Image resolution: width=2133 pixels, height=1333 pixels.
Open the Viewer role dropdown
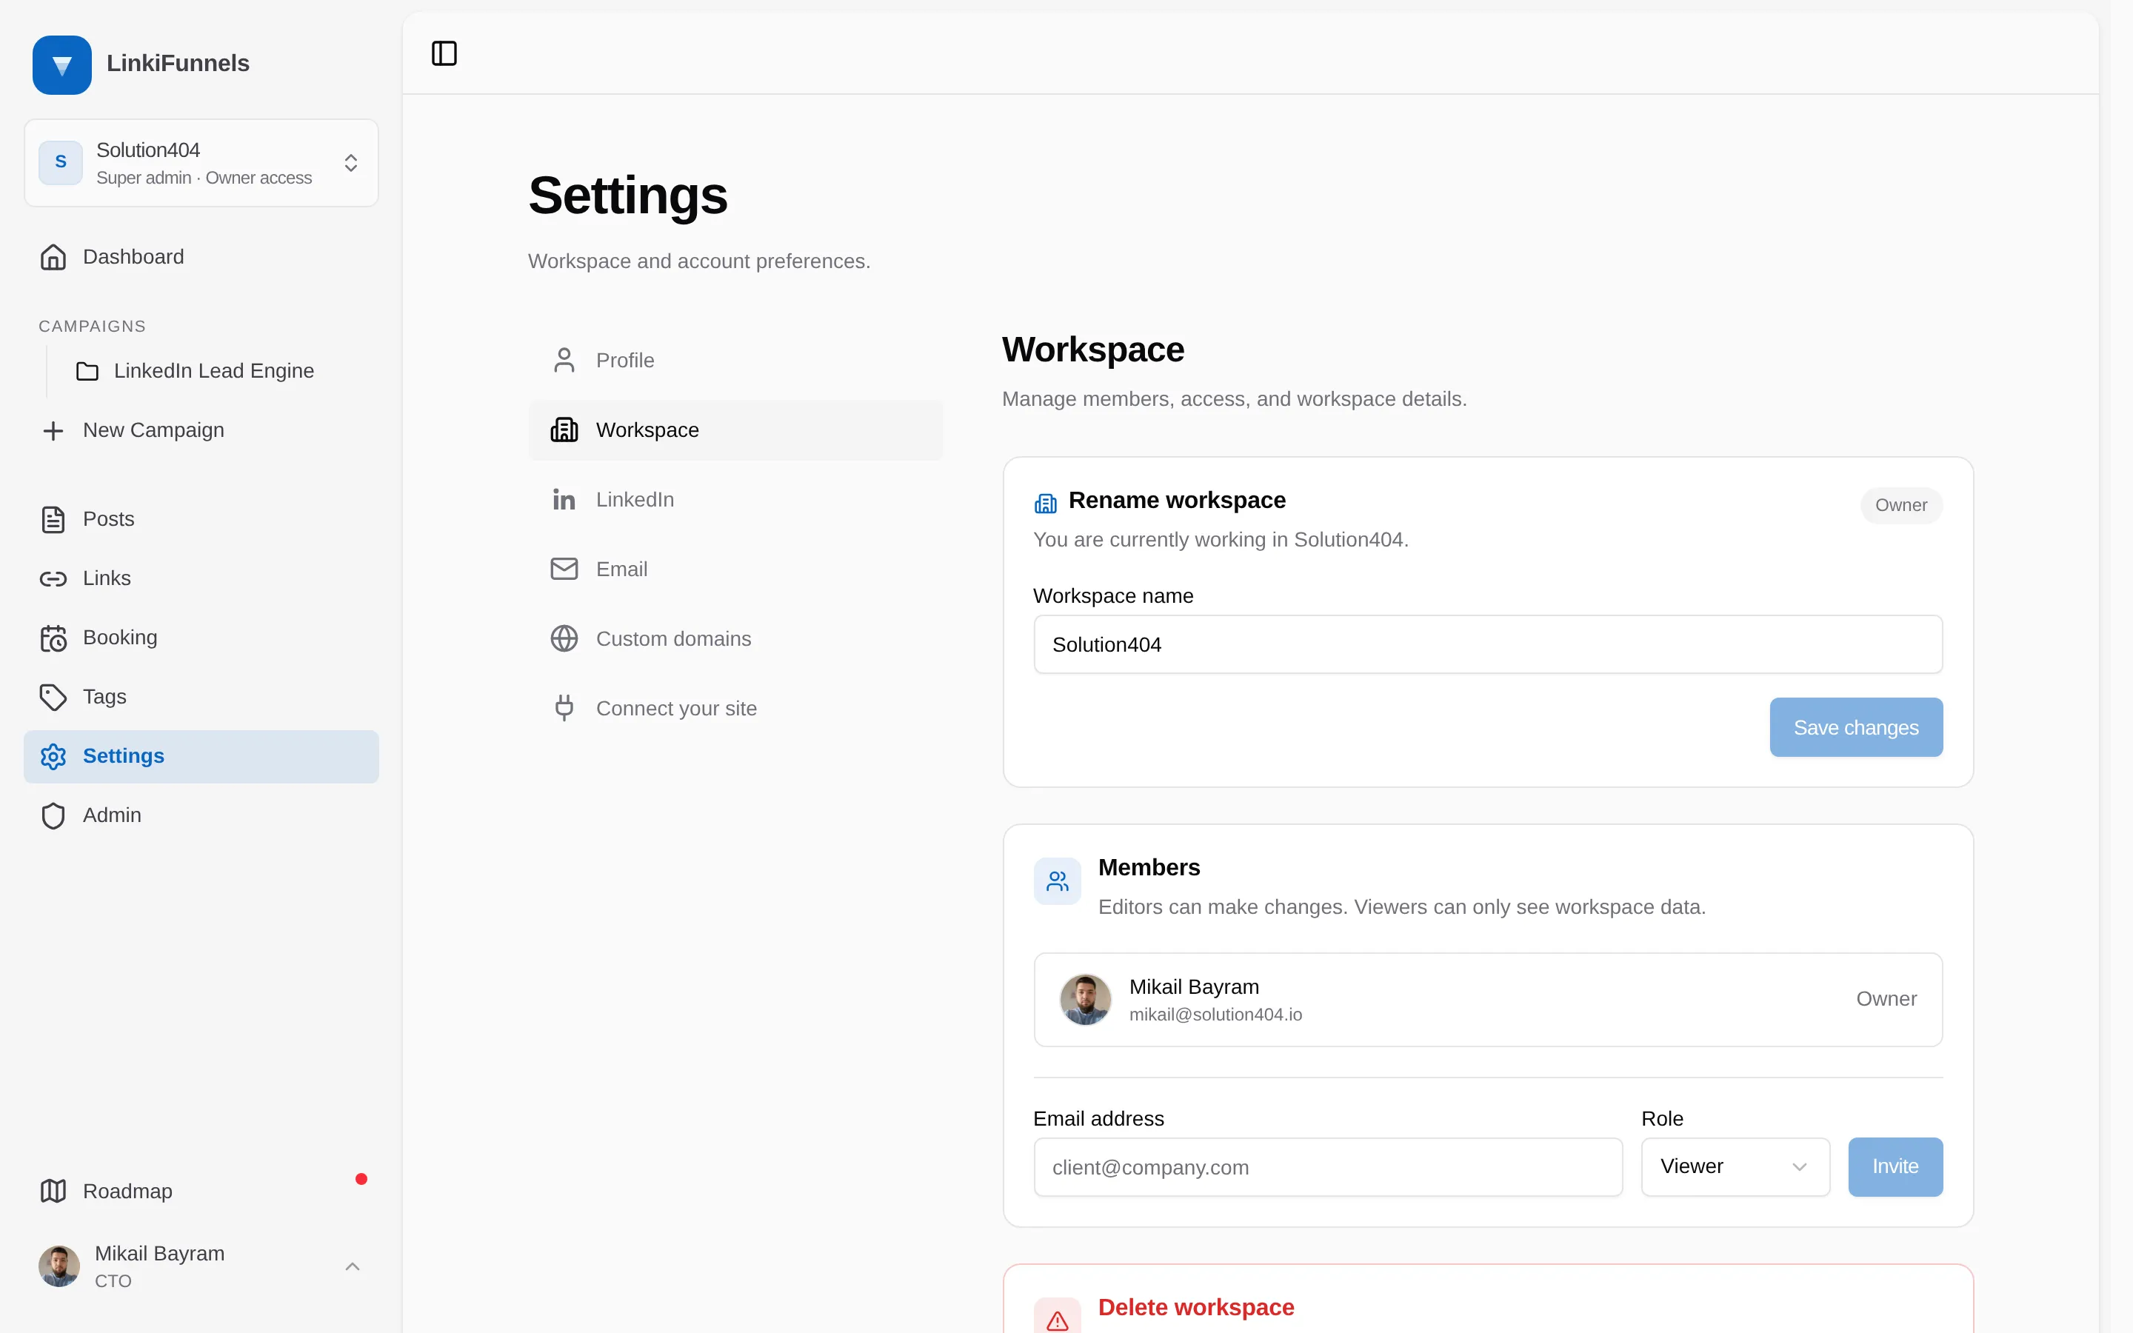1735,1166
